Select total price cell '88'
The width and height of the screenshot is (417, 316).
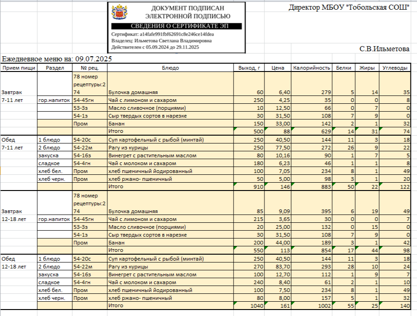pos(278,131)
